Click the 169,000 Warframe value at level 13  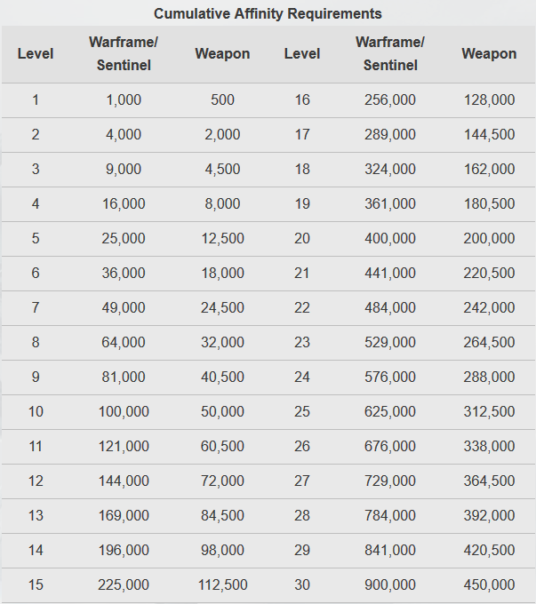coord(124,515)
